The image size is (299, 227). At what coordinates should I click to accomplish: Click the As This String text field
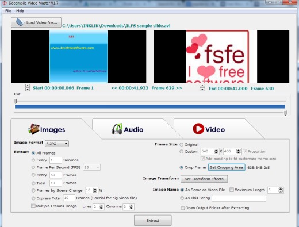coord(239,198)
